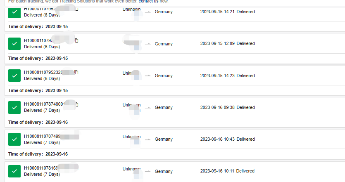This screenshot has width=345, height=182.
Task: Click green check icon for 14:21 delivery
Action: pos(14,12)
